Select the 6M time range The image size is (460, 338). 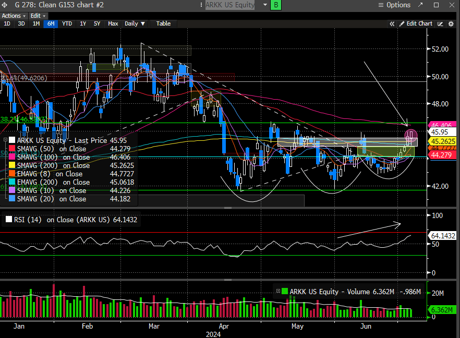point(51,24)
